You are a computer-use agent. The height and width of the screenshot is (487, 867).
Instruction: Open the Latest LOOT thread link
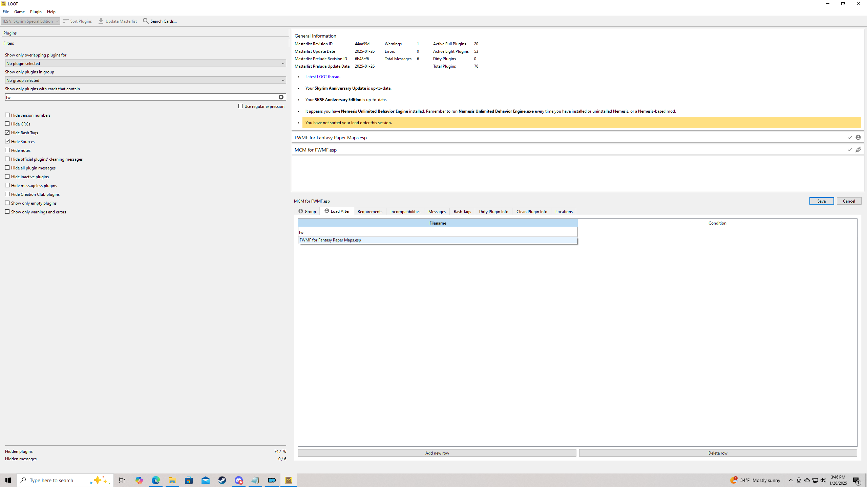(322, 77)
